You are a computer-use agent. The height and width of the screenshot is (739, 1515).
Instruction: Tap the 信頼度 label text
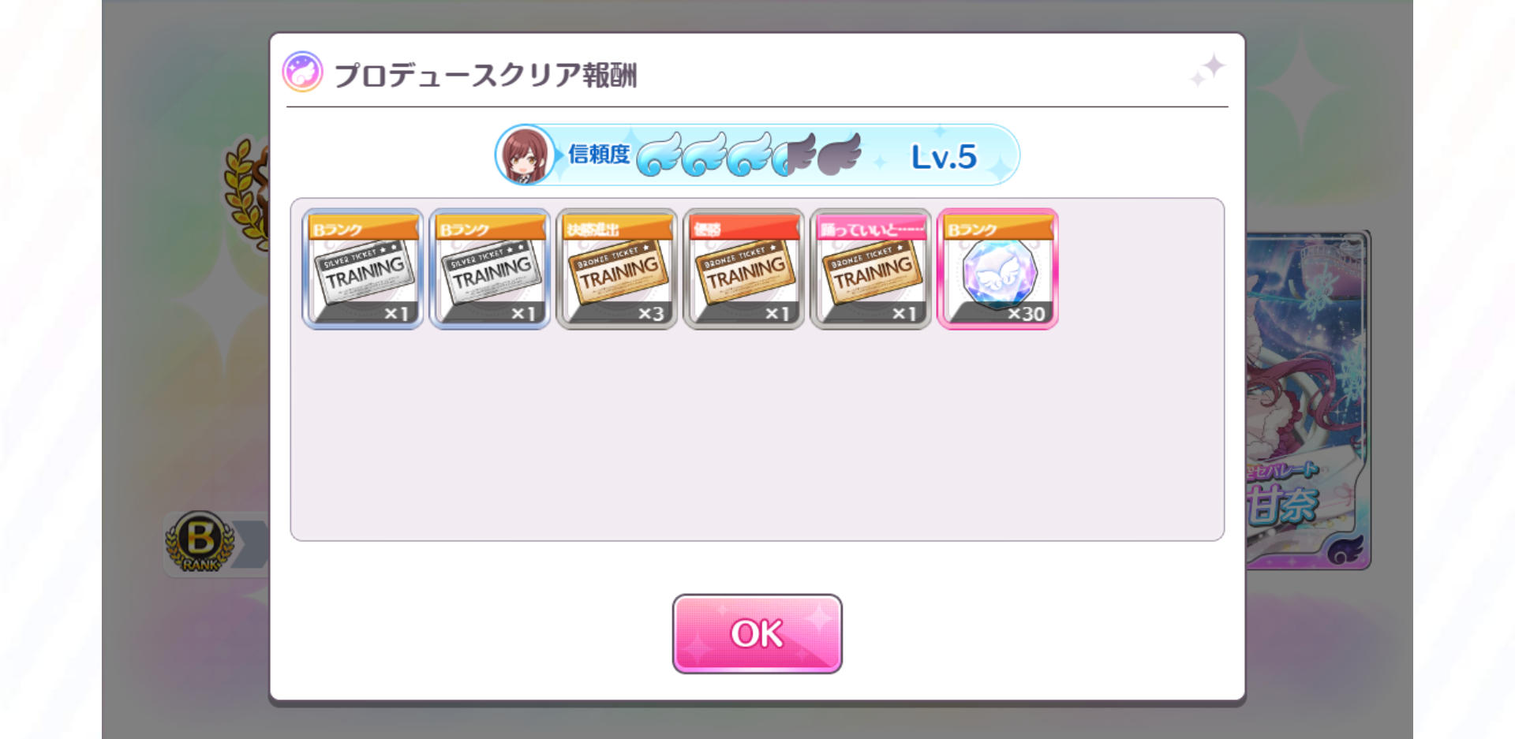point(599,155)
